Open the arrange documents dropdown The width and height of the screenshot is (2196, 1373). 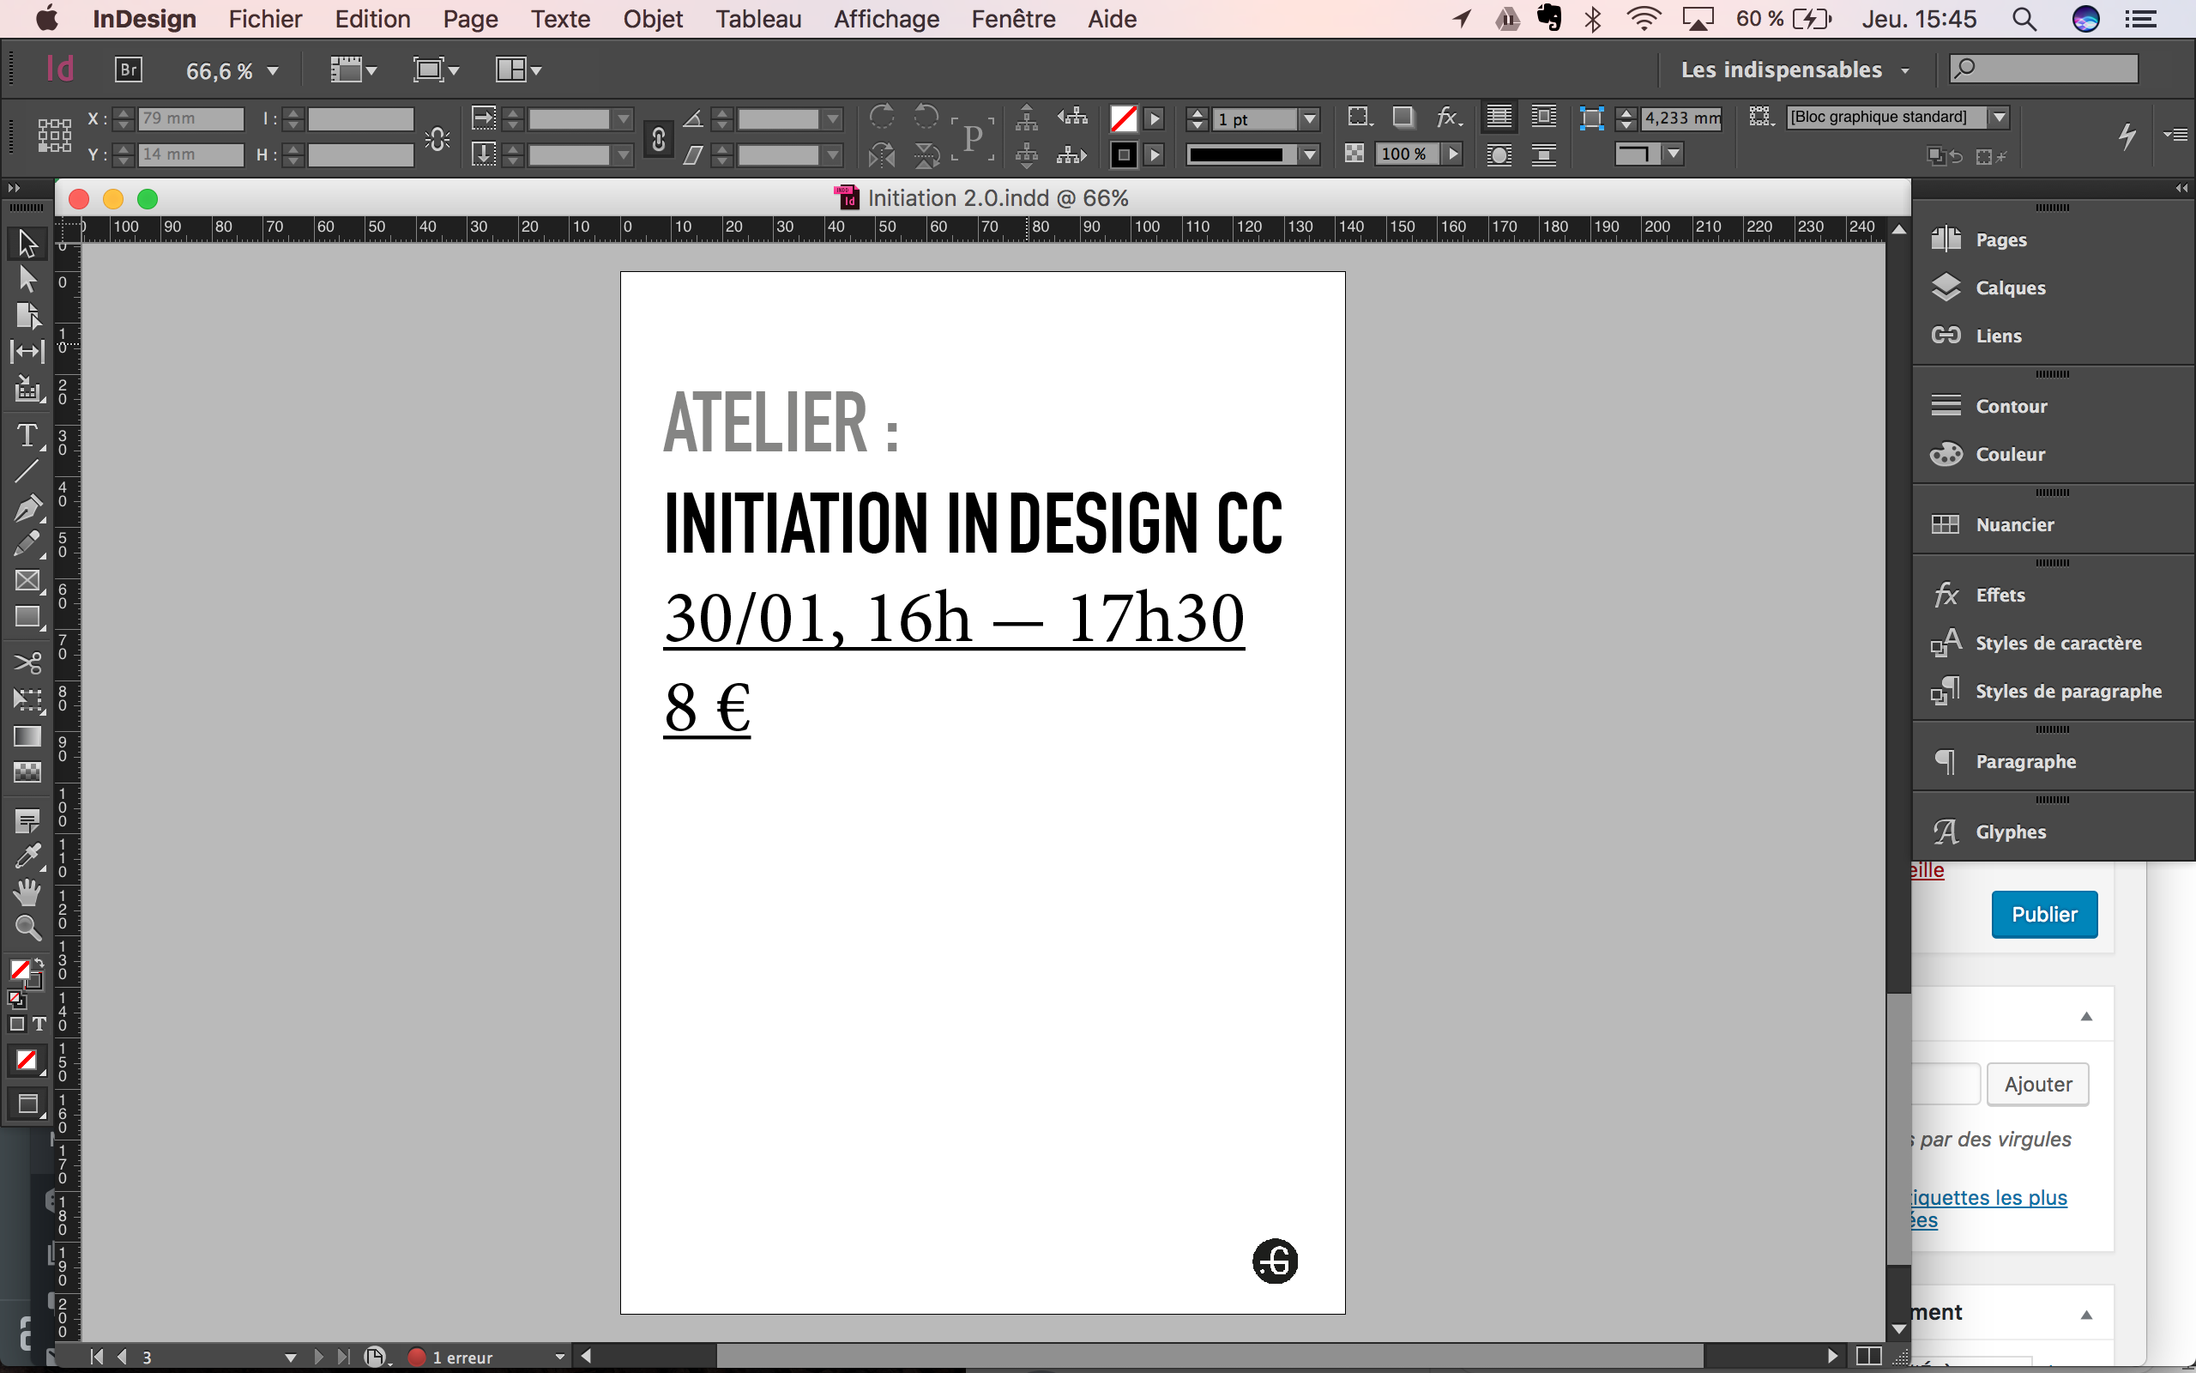coord(519,70)
